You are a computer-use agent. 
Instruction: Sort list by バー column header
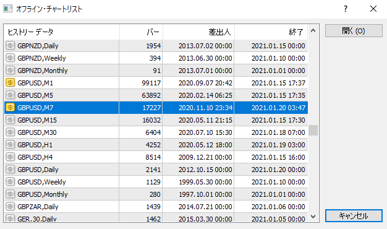(x=141, y=32)
